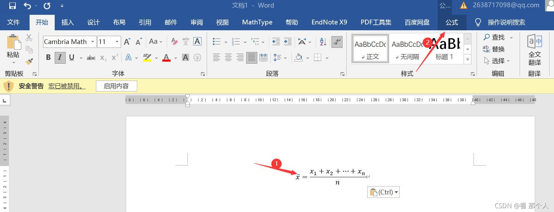Screen dimensions: 554x212
Task: Increase font size with grow icon
Action: point(127,42)
